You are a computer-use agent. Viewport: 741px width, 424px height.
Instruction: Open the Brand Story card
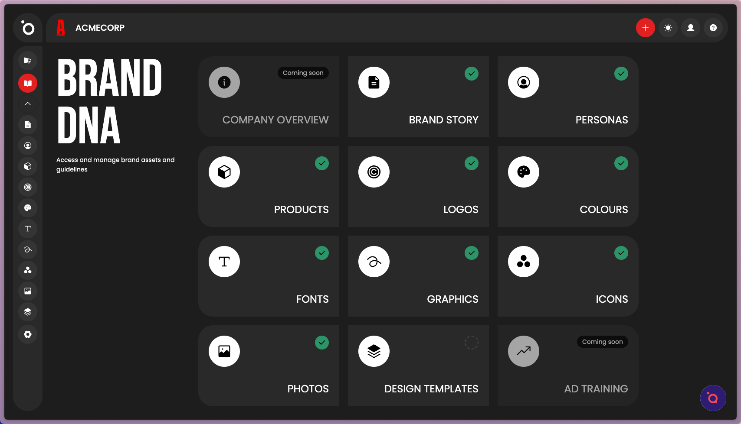[418, 97]
